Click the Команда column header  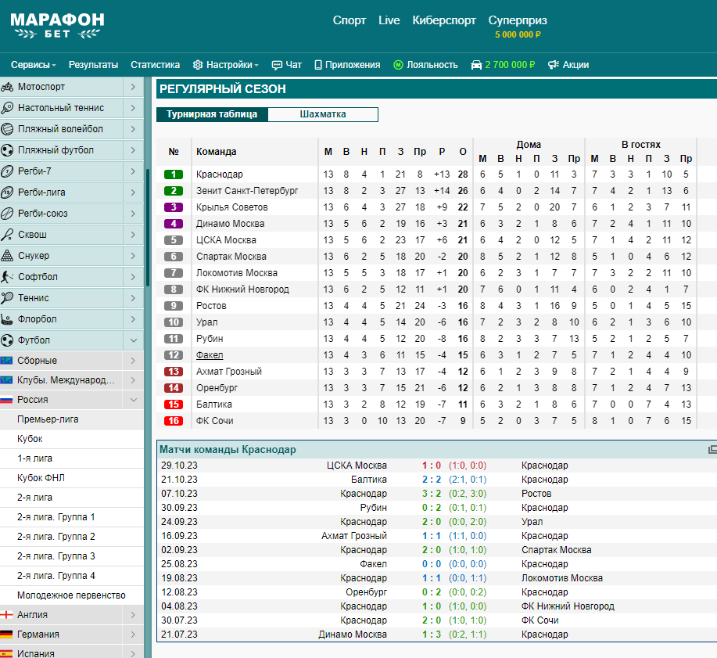[x=217, y=152]
